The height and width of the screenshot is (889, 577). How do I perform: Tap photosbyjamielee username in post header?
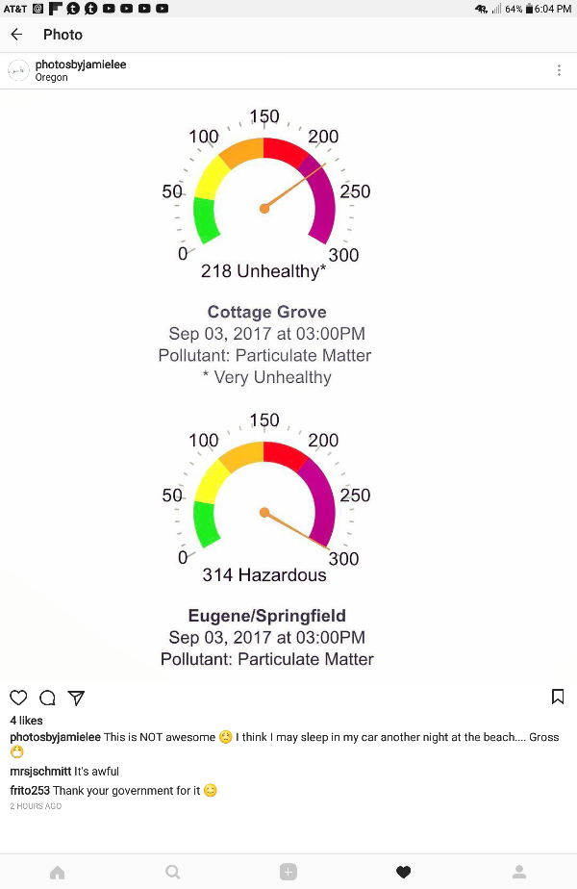pyautogui.click(x=81, y=64)
